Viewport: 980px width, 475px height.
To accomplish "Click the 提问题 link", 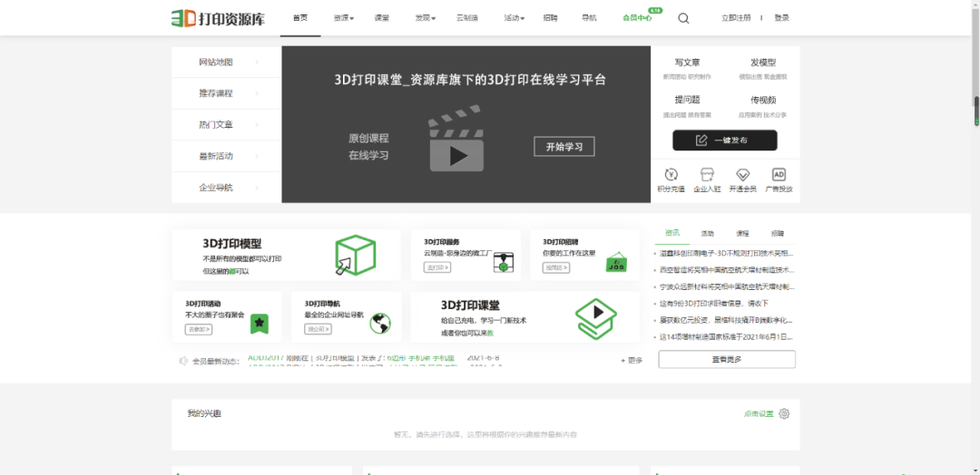I will [687, 99].
